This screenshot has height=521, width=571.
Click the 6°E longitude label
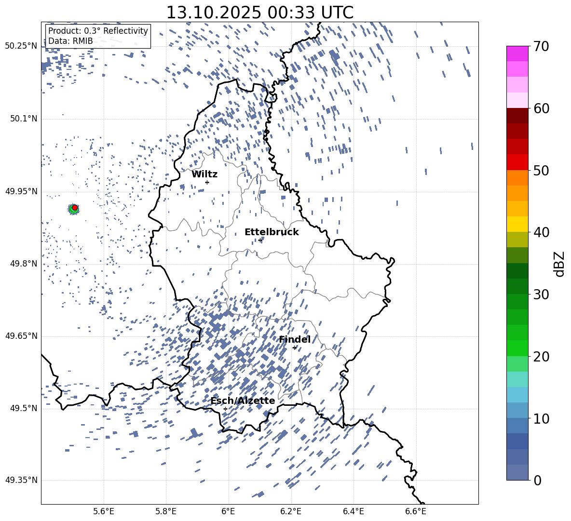228,511
